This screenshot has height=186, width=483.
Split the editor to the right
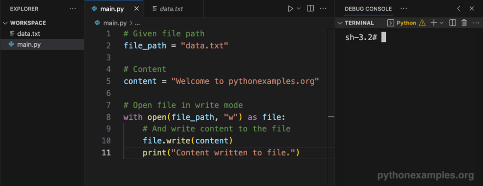click(310, 8)
